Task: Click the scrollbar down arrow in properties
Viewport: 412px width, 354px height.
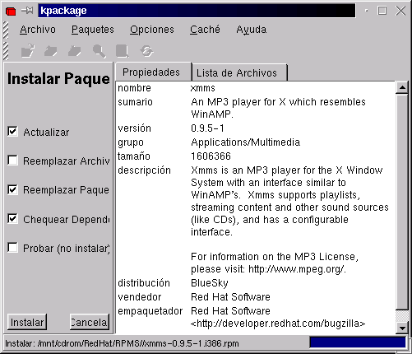Action: 402,328
